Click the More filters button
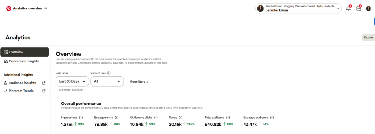The height and width of the screenshot is (134, 375). pyautogui.click(x=140, y=81)
